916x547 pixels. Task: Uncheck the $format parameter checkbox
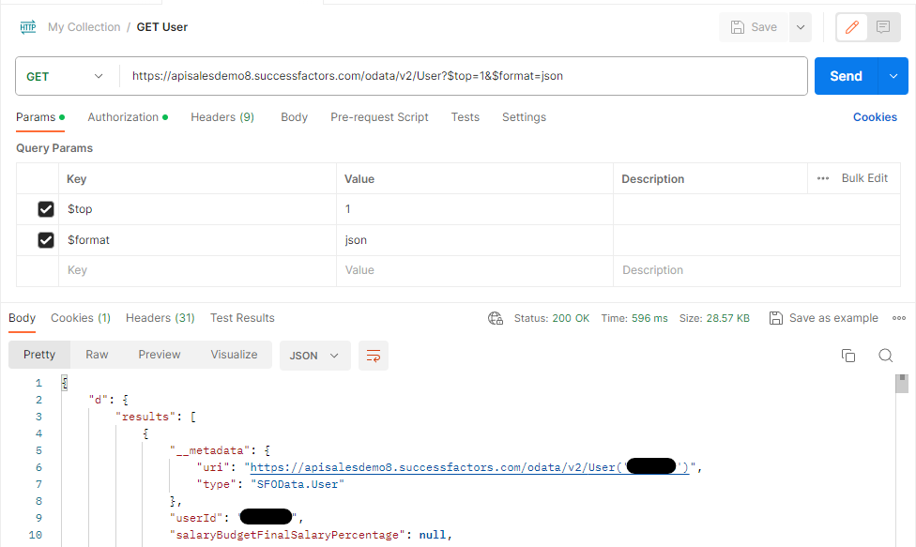coord(45,240)
